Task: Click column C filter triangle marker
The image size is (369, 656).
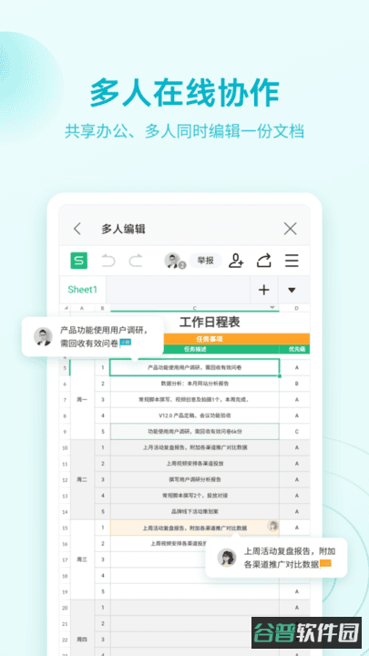Action: (272, 308)
